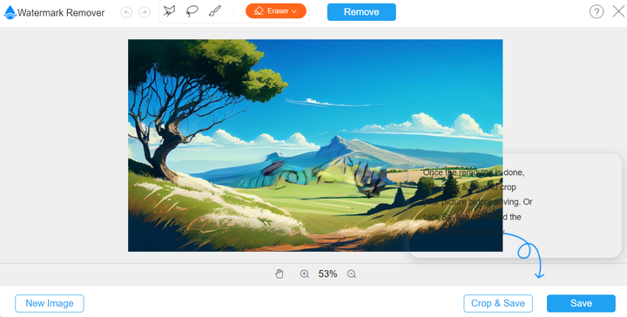The image size is (627, 317).
Task: Select the Brush tool
Action: tap(215, 11)
